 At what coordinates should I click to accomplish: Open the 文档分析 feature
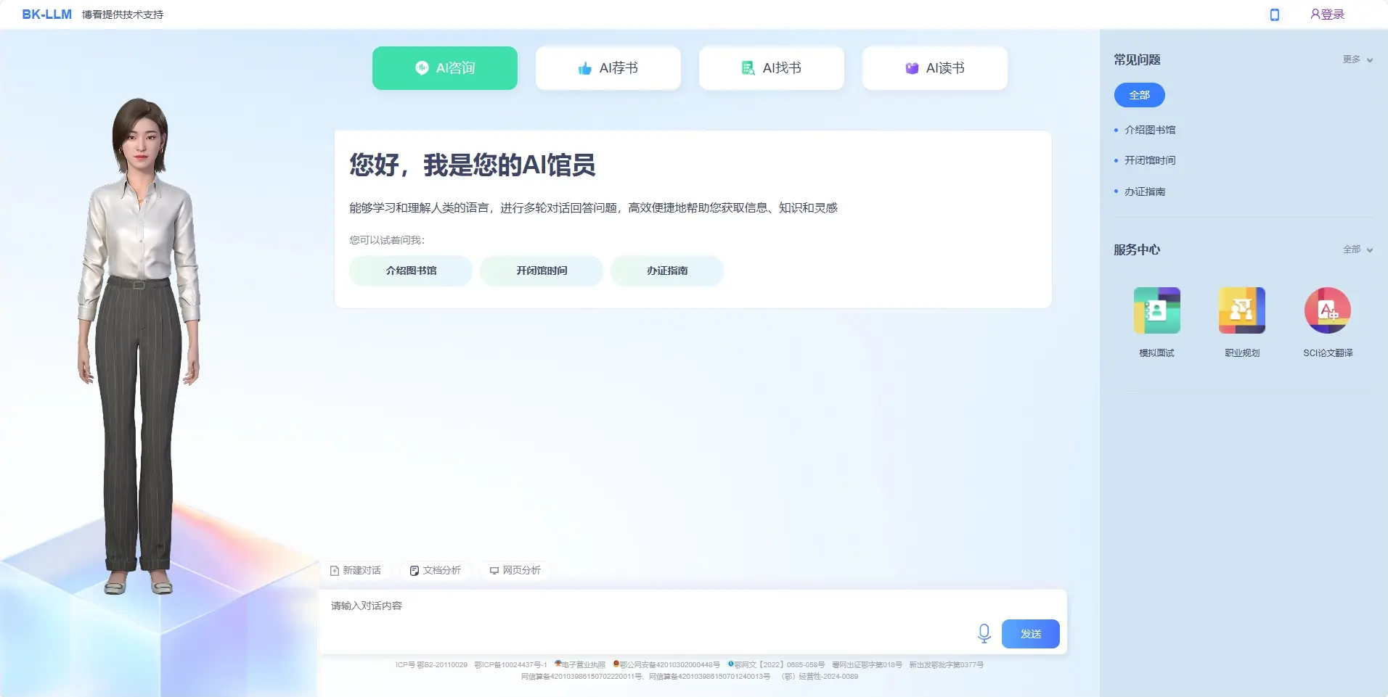tap(435, 570)
